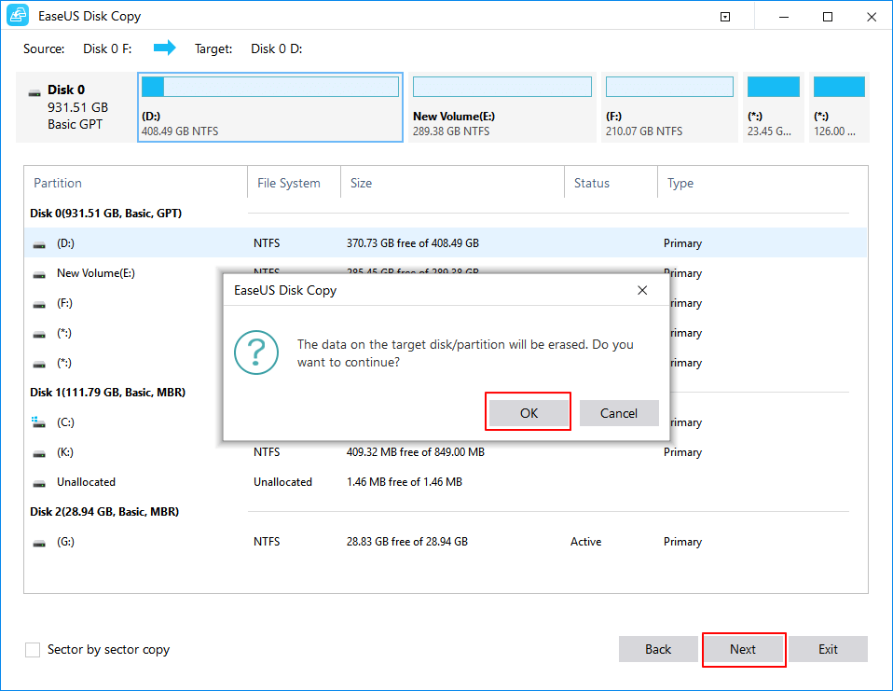
Task: Click '370.73 GB free of 408.49 GB' size text
Action: [x=412, y=243]
